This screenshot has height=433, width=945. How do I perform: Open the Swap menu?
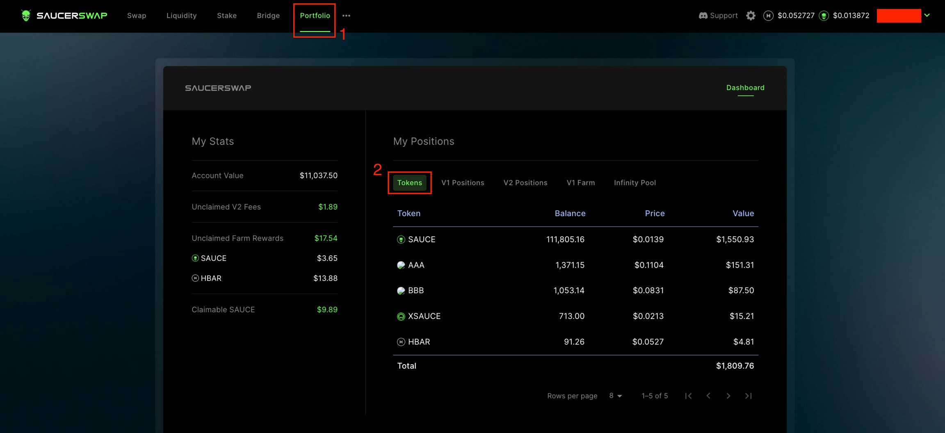click(137, 16)
